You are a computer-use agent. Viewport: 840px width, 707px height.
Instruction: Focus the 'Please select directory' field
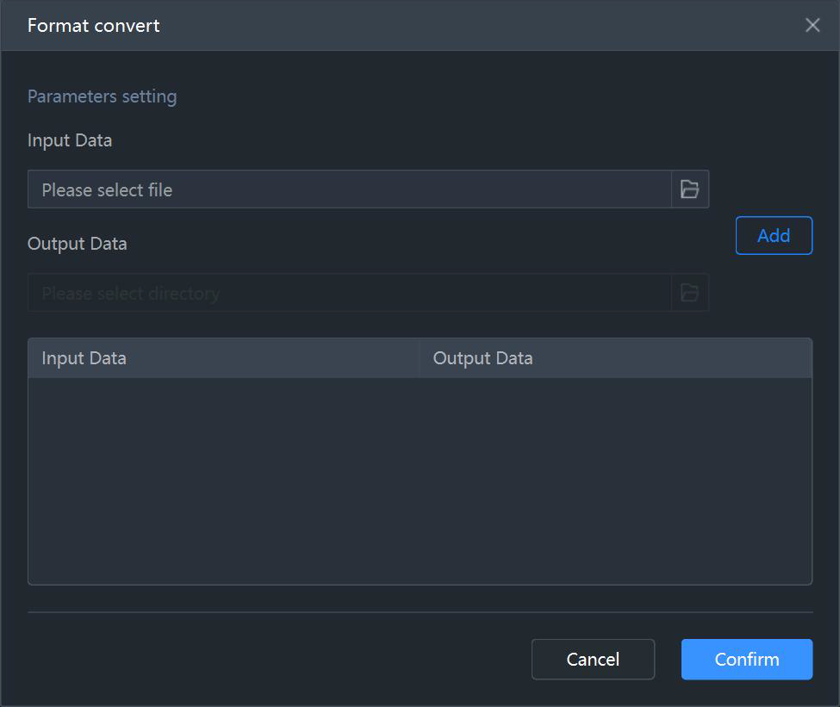pyautogui.click(x=349, y=293)
